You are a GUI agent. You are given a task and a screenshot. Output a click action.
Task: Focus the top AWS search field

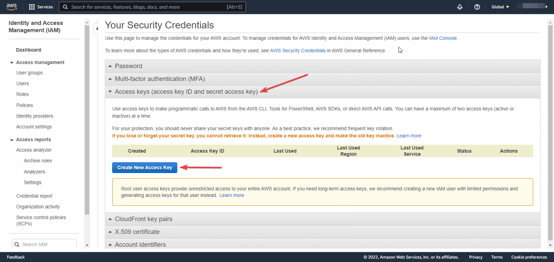(152, 7)
